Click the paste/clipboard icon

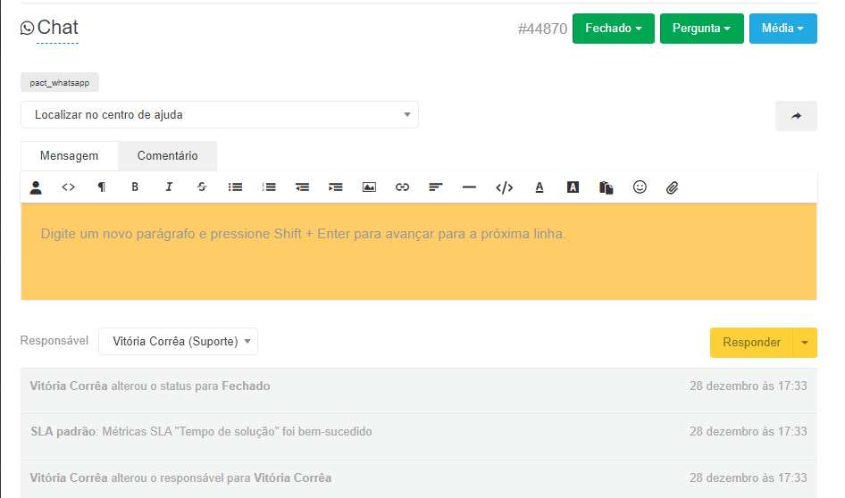[606, 187]
